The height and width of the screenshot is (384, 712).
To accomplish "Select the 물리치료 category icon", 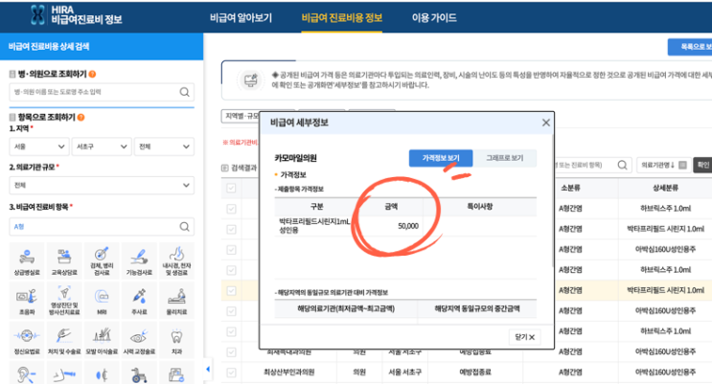I will pos(176,300).
